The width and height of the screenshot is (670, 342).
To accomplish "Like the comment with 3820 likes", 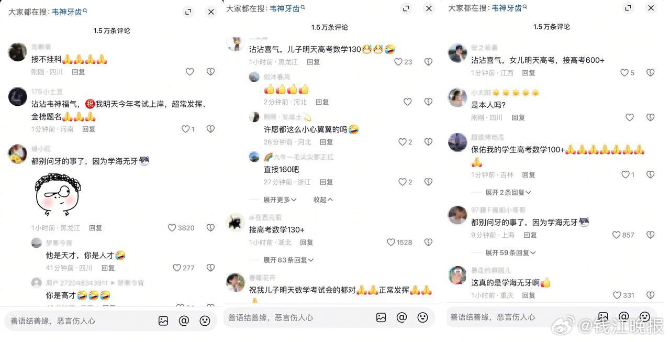I will [x=172, y=228].
